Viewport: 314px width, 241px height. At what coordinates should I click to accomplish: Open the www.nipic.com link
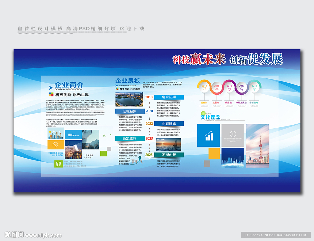(43, 235)
